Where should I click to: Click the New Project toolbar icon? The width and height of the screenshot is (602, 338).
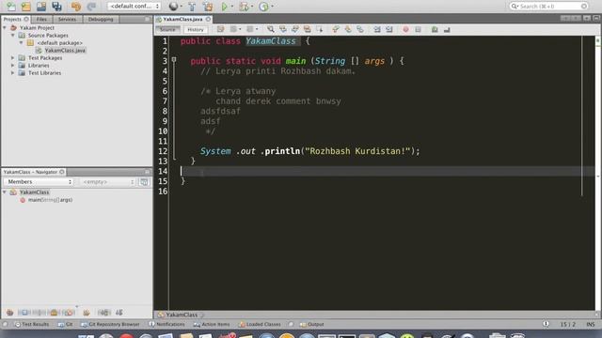26,7
